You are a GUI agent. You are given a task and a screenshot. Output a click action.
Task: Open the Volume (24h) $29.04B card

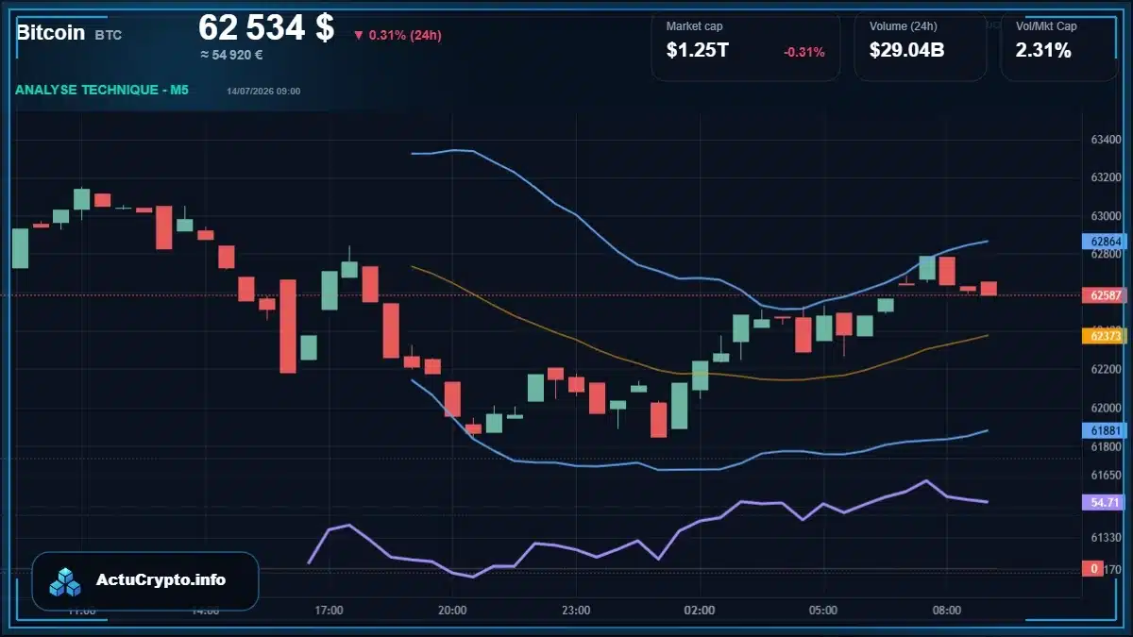click(x=921, y=45)
